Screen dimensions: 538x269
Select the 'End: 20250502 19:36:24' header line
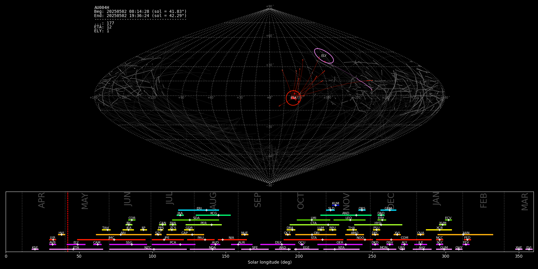tap(140, 16)
